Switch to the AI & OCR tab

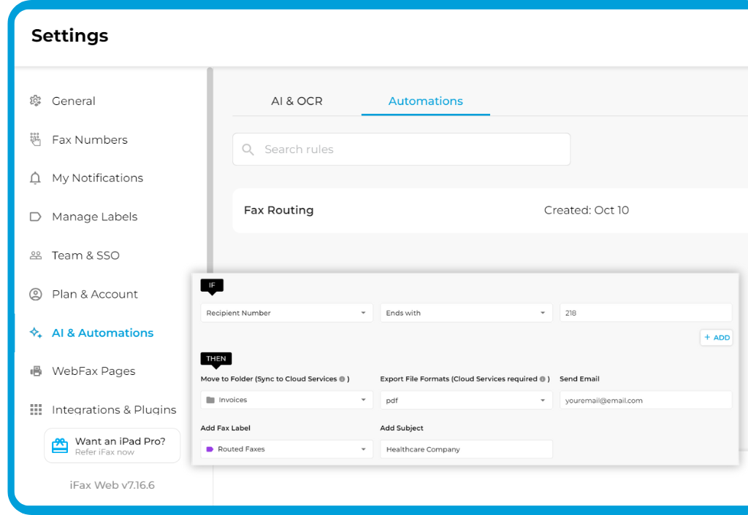[297, 101]
